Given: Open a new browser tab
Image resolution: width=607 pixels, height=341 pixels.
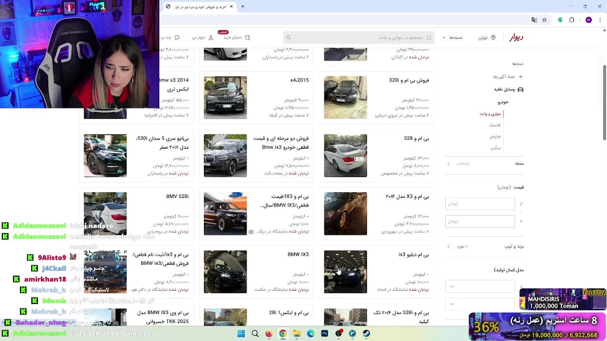Looking at the screenshot, I should pyautogui.click(x=243, y=6).
